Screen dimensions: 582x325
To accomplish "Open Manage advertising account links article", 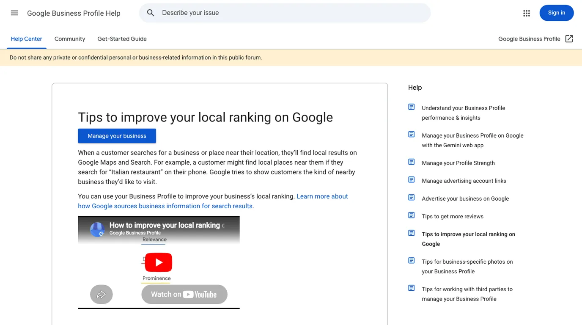I will click(464, 181).
